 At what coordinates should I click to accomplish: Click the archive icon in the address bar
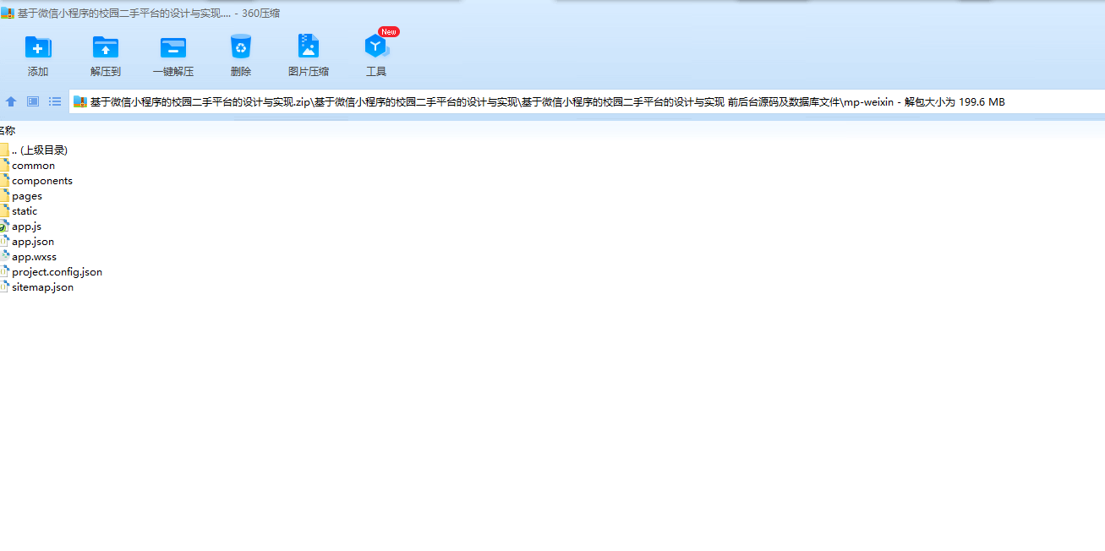click(80, 101)
